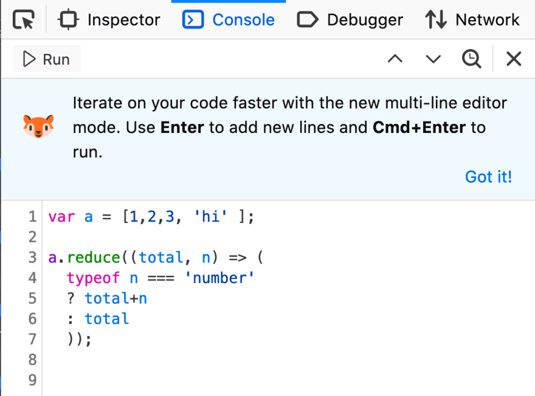
Task: Show previous expression with up chevron
Action: [395, 59]
